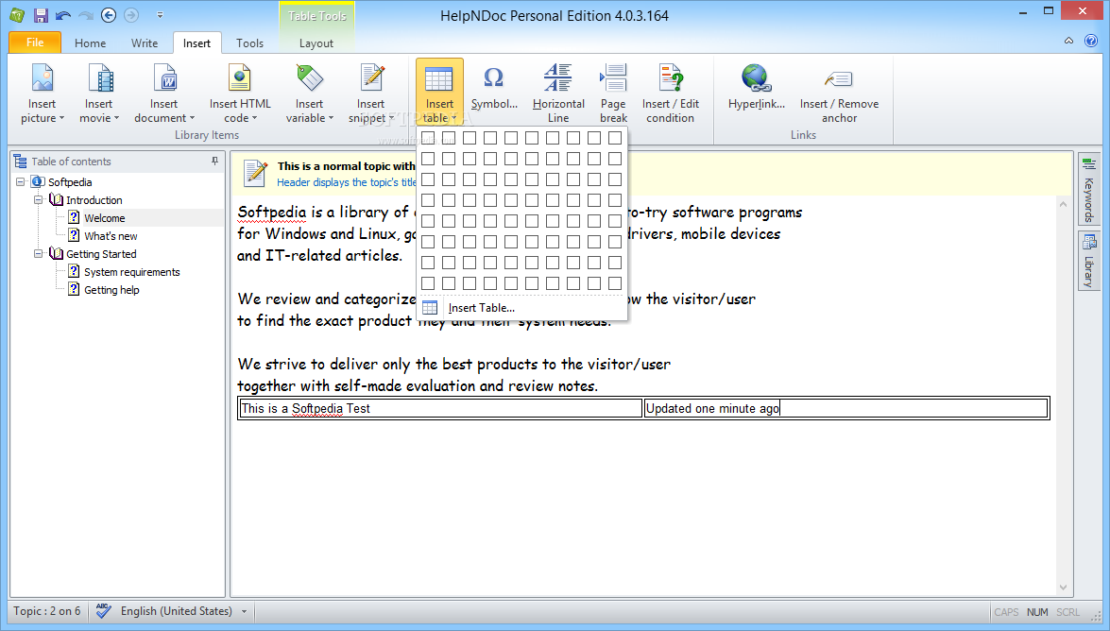Select the Getting Started tree item

[x=100, y=253]
